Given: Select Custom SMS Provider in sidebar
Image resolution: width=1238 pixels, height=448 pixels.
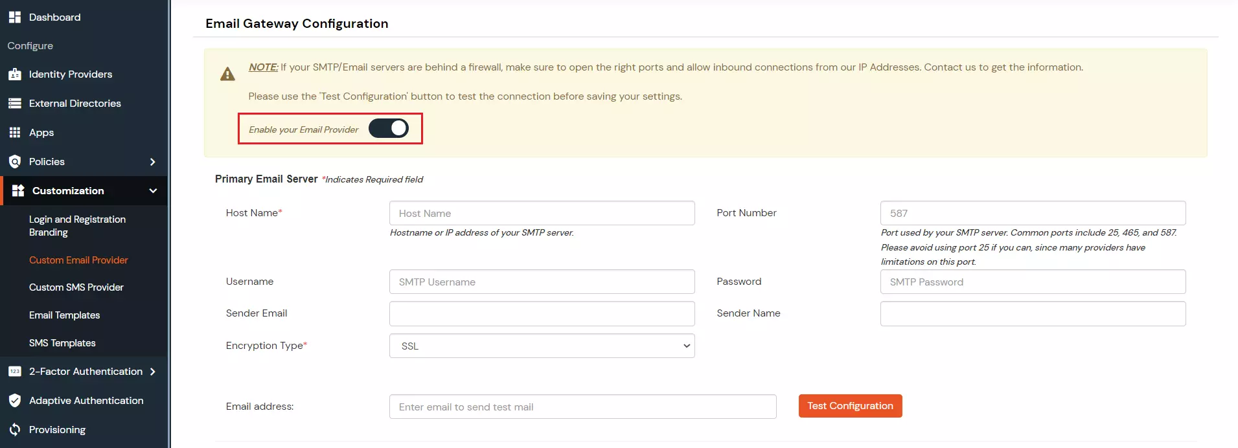Looking at the screenshot, I should [76, 287].
